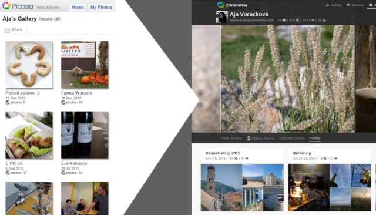Switch to the My Photos tab
This screenshot has height=215, width=376.
[101, 7]
